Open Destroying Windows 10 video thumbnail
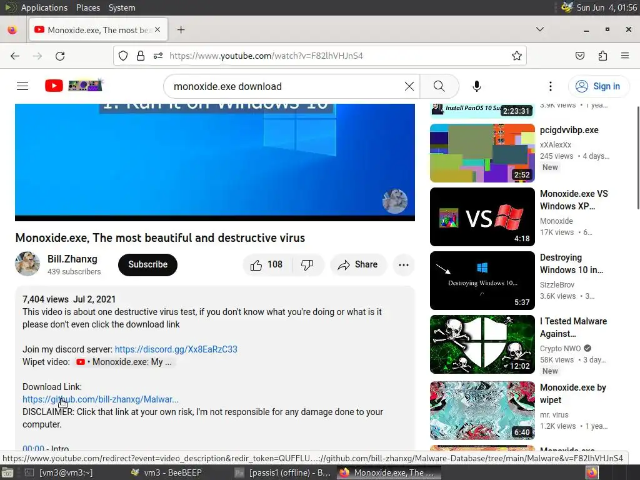The width and height of the screenshot is (640, 480). click(x=482, y=281)
